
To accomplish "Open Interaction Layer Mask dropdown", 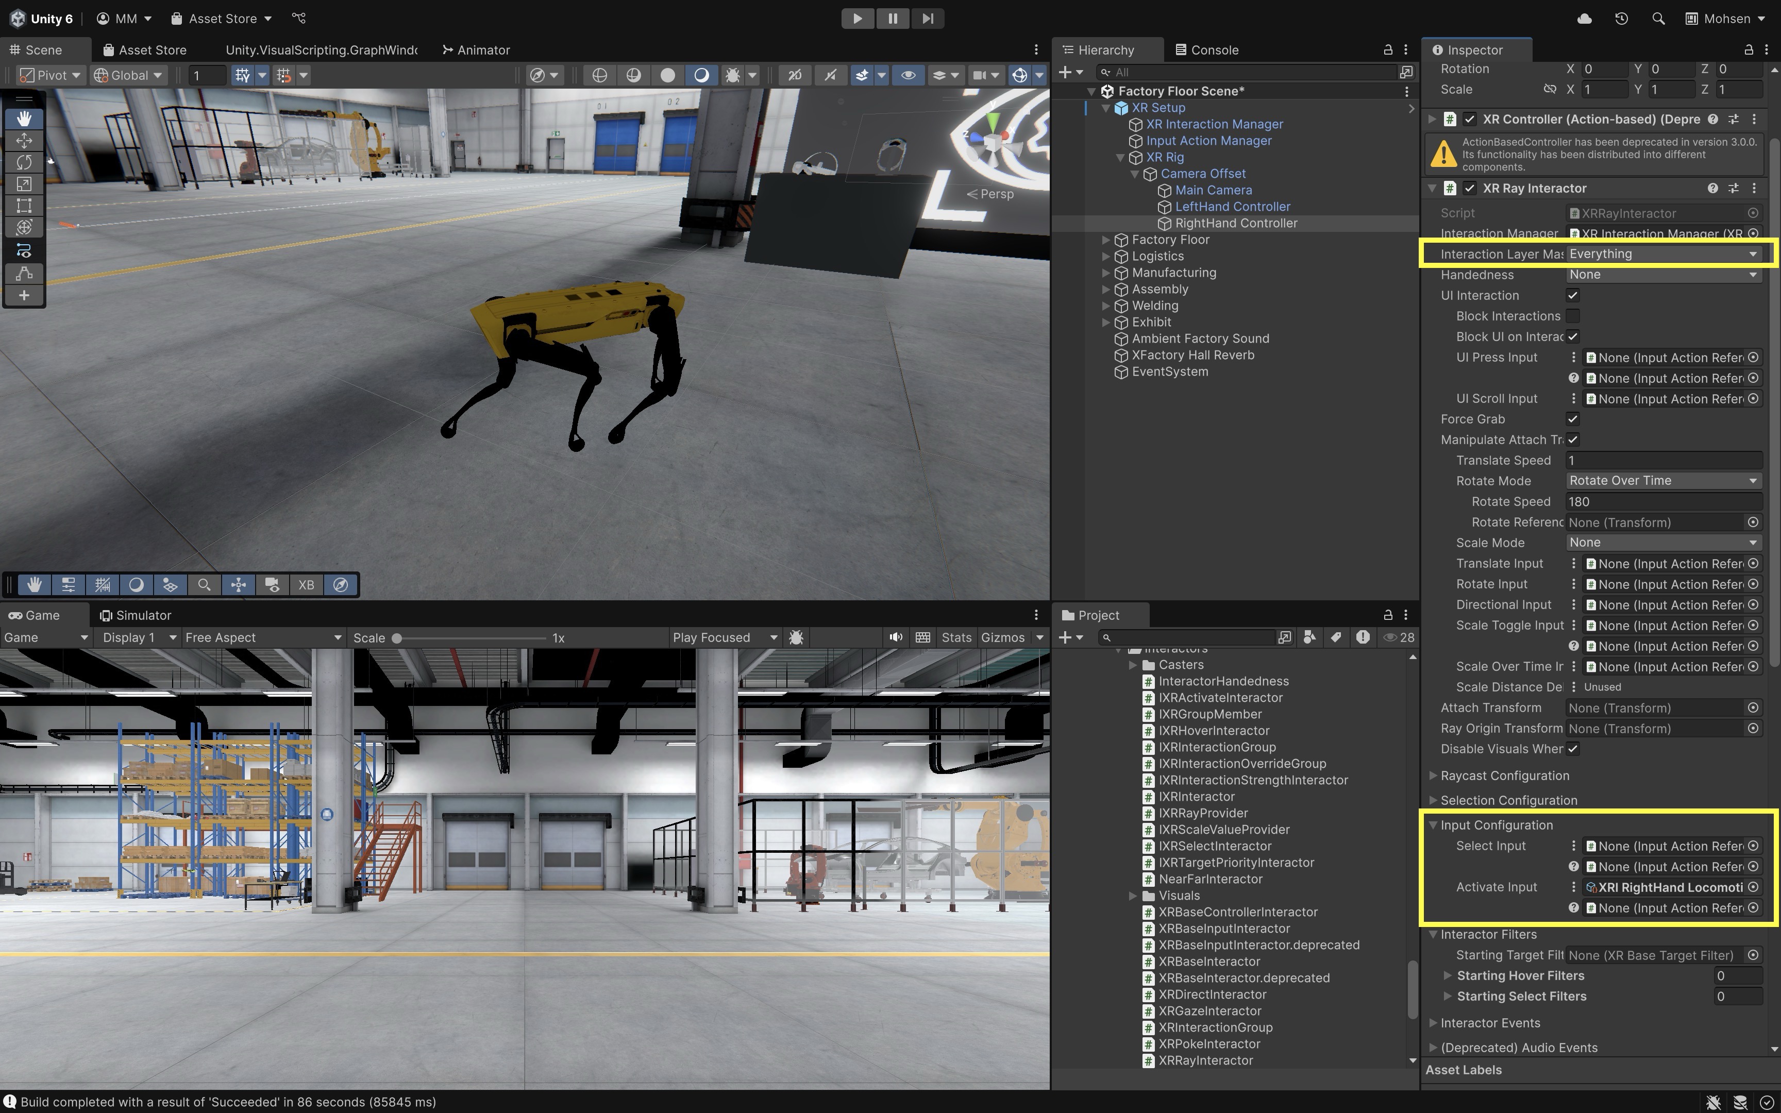I will click(x=1664, y=254).
